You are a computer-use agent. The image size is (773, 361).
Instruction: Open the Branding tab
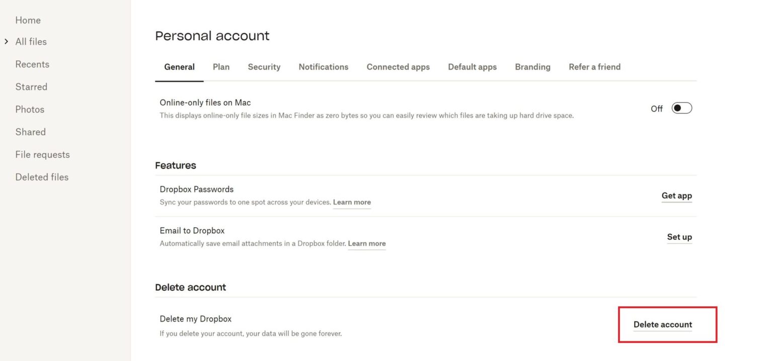532,66
